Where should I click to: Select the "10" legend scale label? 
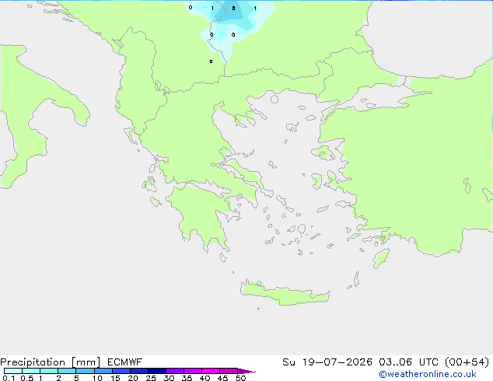click(x=97, y=378)
